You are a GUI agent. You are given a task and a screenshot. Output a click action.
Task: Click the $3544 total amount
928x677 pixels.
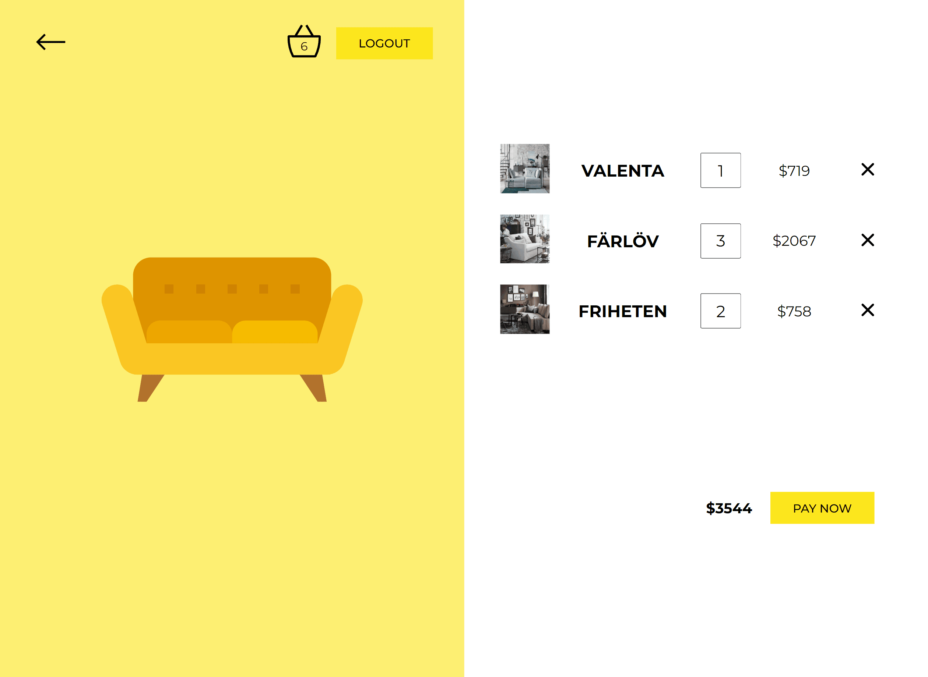729,508
